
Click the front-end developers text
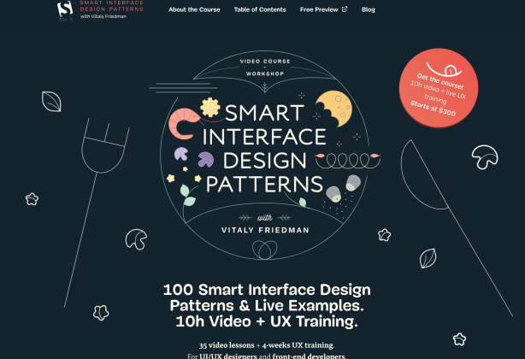pyautogui.click(x=309, y=356)
